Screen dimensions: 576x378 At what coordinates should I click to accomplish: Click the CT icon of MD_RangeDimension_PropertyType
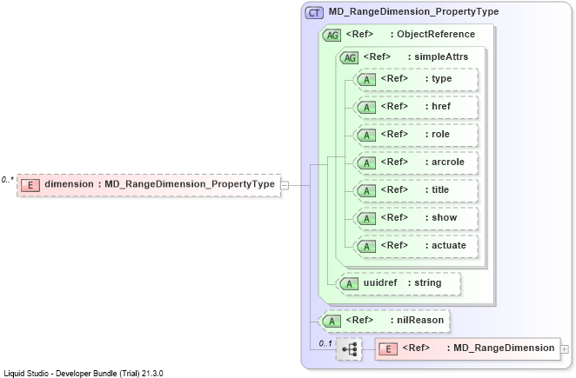click(314, 13)
